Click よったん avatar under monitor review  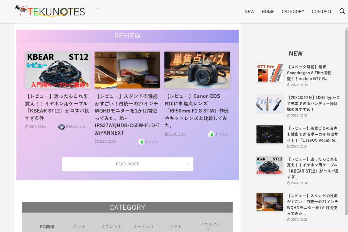(x=141, y=142)
